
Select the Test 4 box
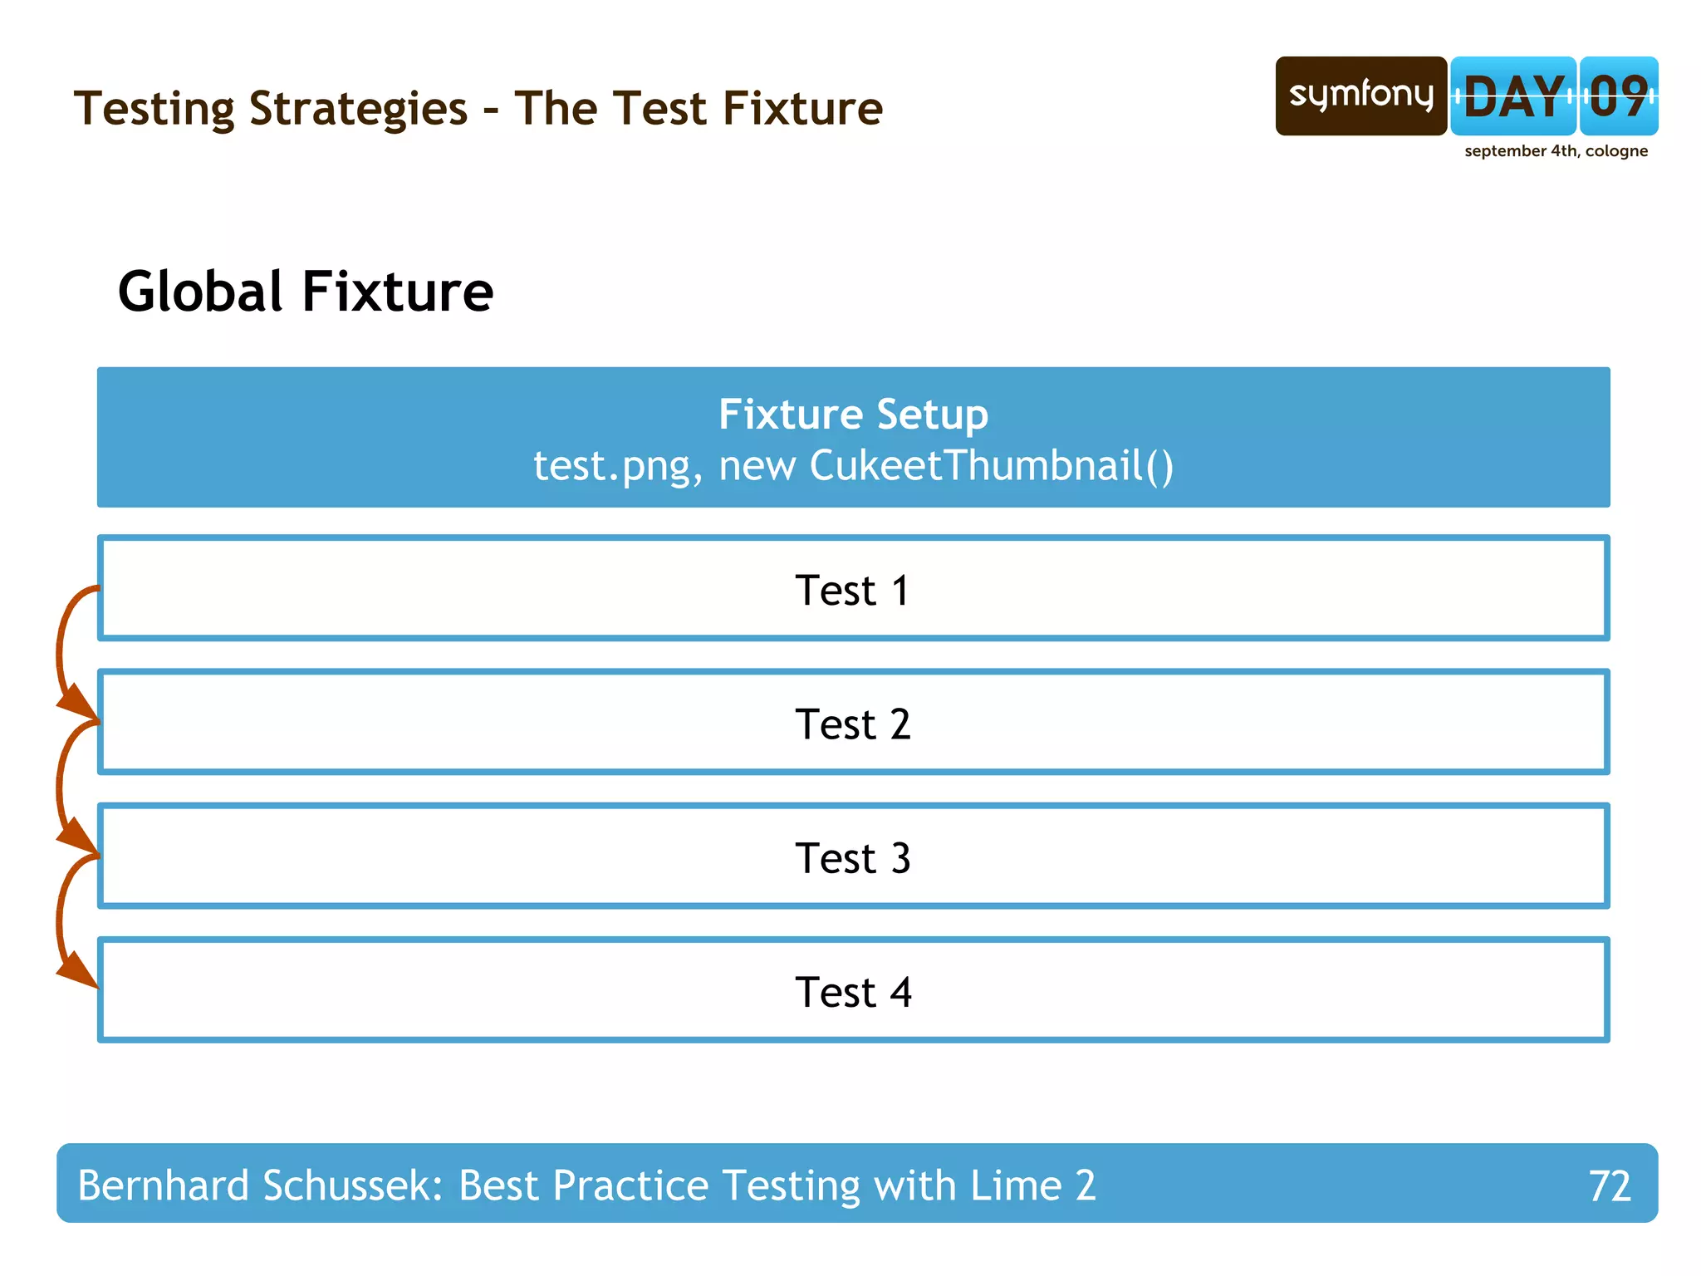(853, 990)
